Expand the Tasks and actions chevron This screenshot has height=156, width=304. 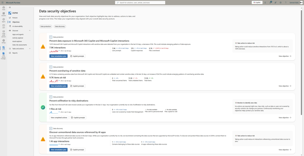30,49
